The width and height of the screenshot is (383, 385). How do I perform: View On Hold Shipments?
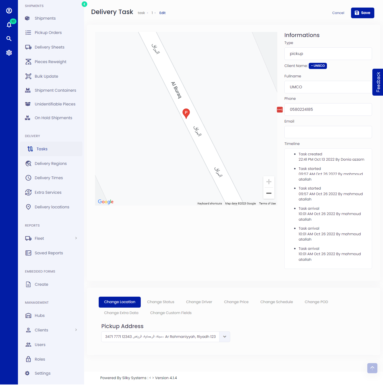[x=53, y=117]
